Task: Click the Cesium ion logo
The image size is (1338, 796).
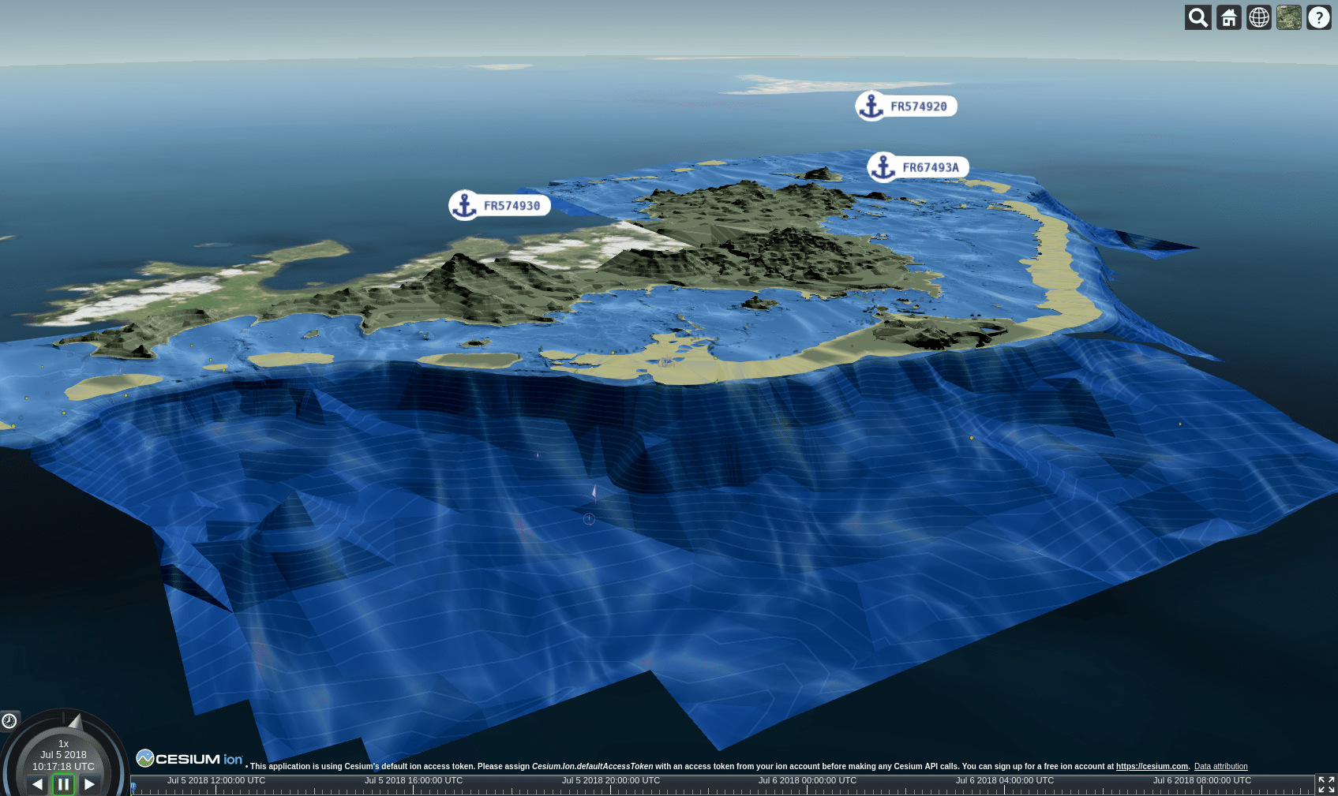Action: point(189,759)
